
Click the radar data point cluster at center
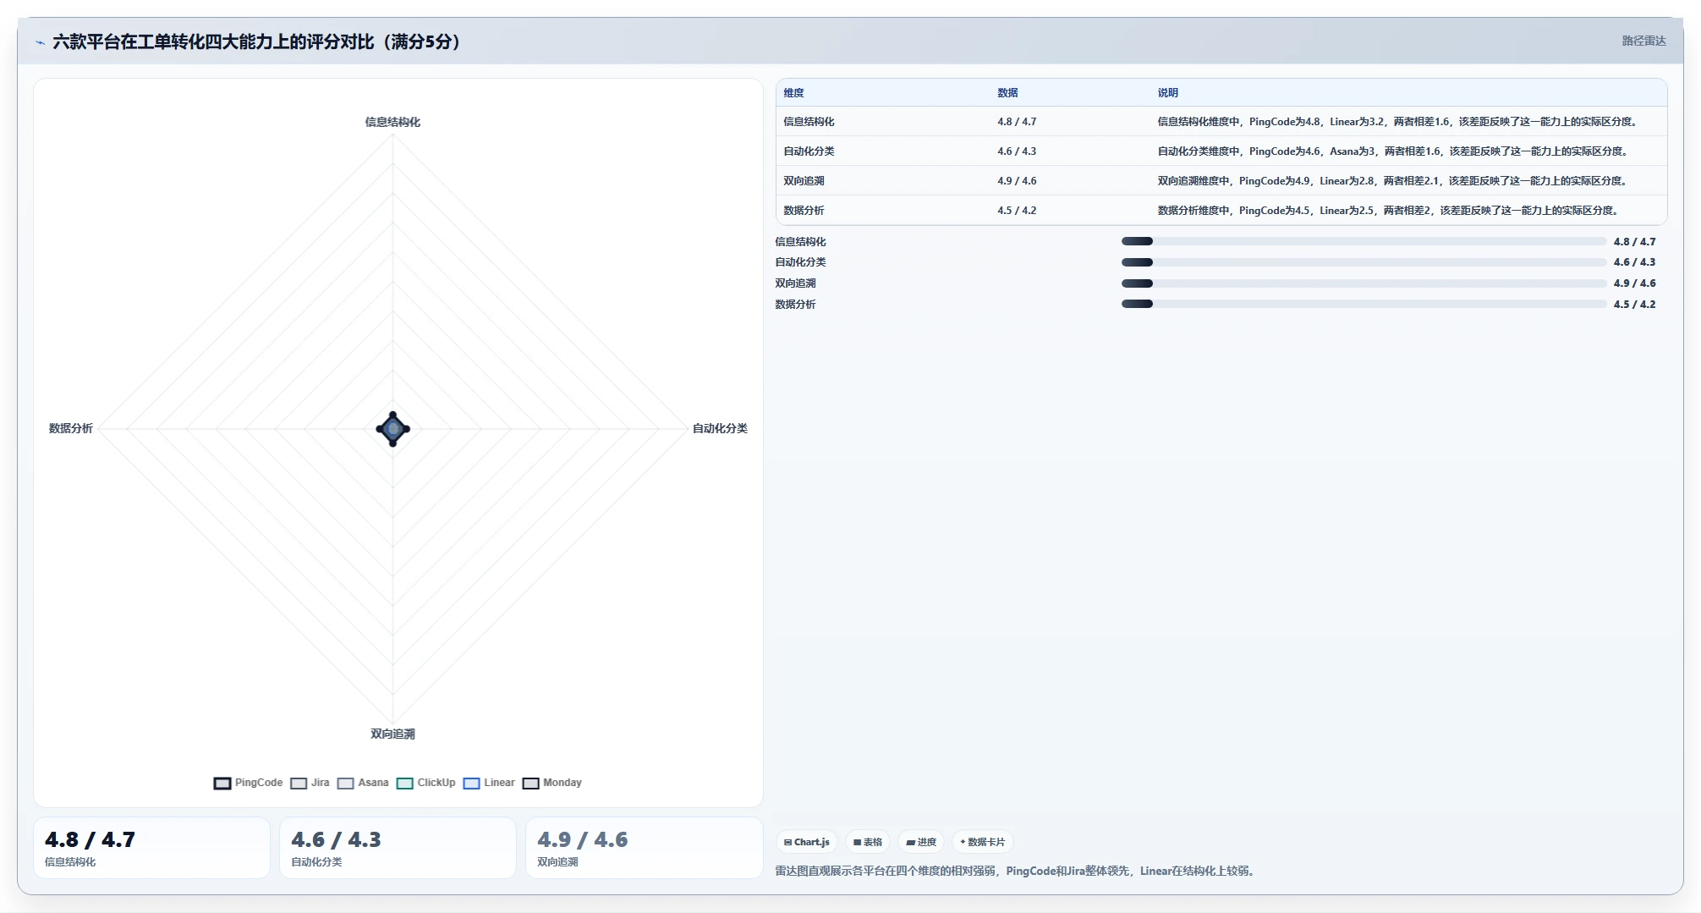[392, 429]
